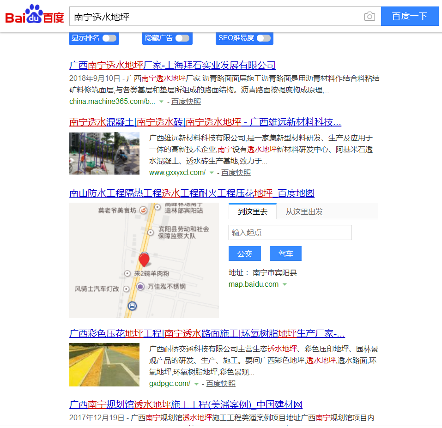Screen dimensions: 442x428
Task: Click the www.gxxyxcl.com URL
Action: pos(177,173)
